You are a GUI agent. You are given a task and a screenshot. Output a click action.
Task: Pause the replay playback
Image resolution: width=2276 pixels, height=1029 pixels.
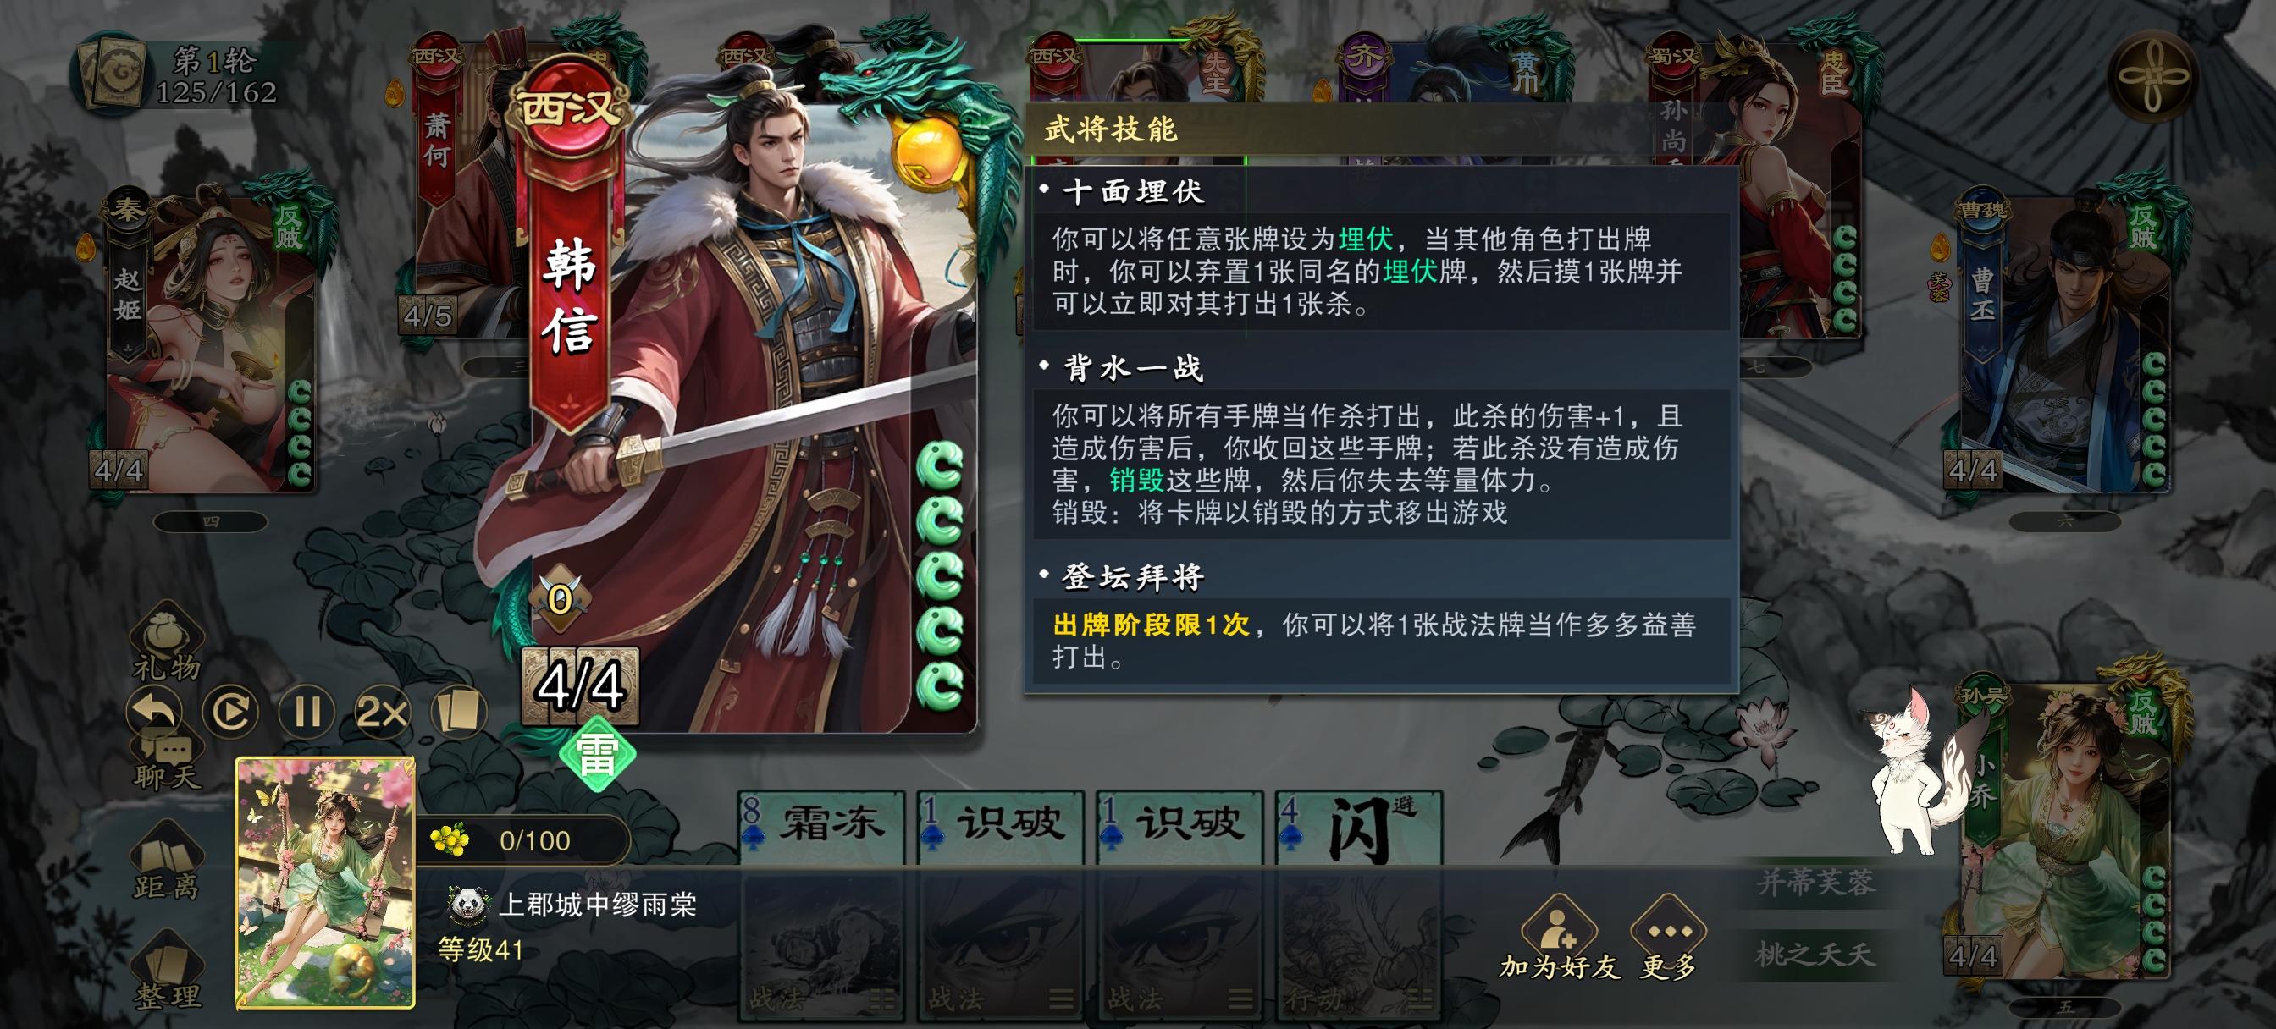pos(307,712)
